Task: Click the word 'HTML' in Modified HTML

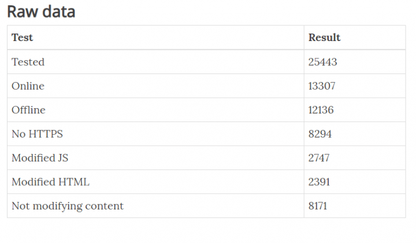Action: pos(74,182)
